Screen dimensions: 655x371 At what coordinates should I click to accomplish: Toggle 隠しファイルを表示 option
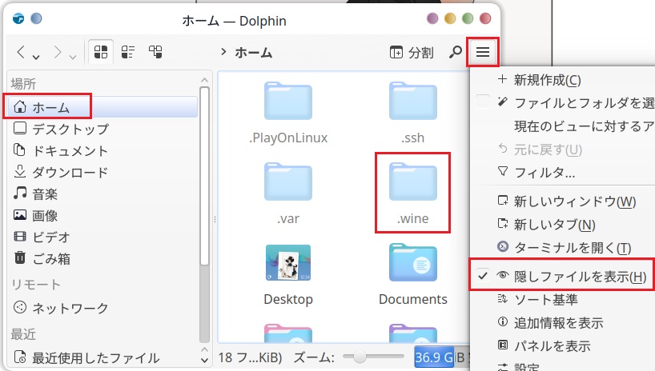570,276
